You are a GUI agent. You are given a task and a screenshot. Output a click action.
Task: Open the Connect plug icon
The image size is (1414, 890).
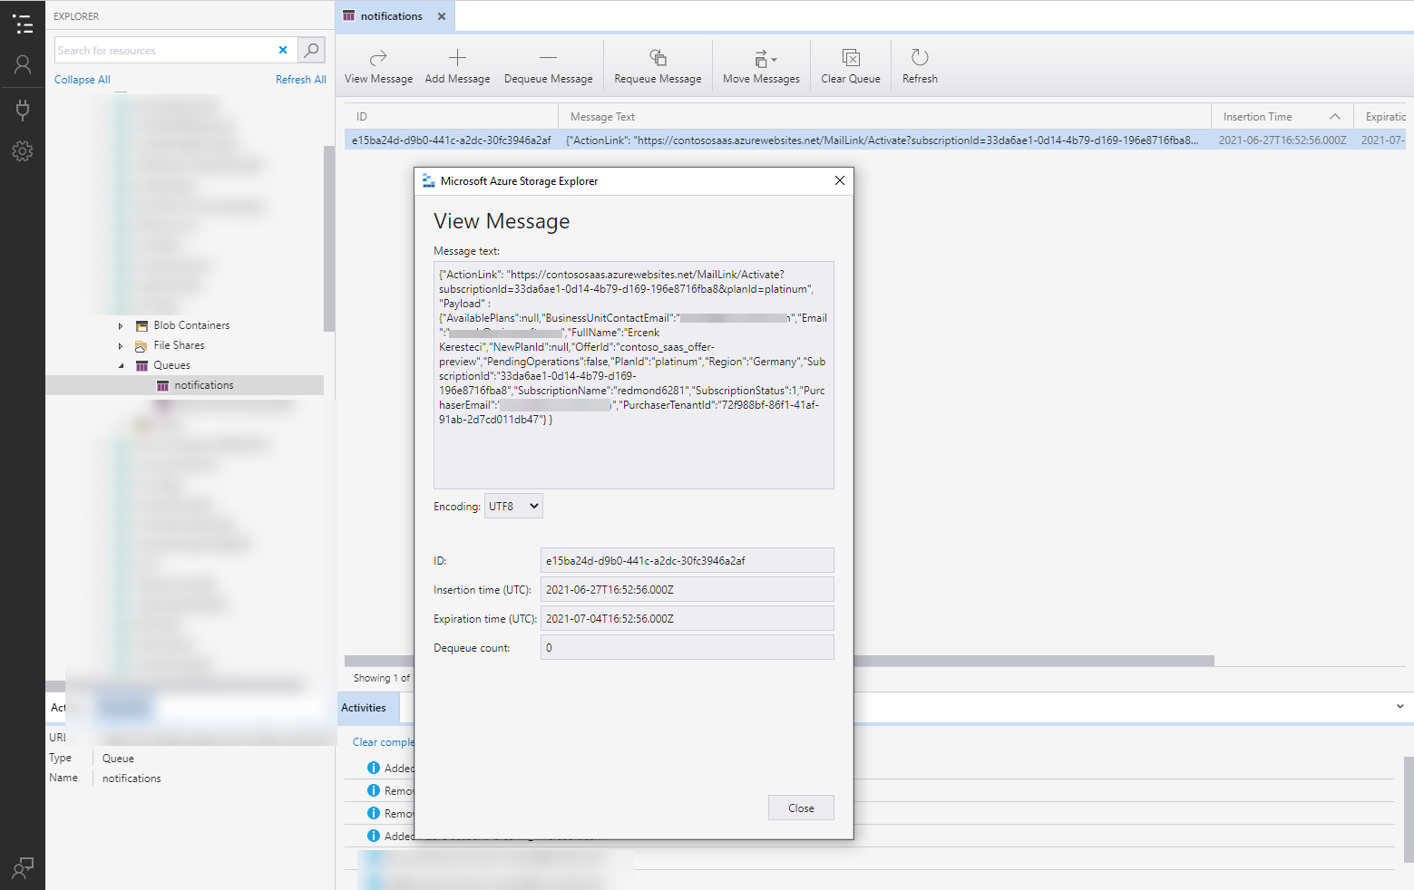point(23,110)
